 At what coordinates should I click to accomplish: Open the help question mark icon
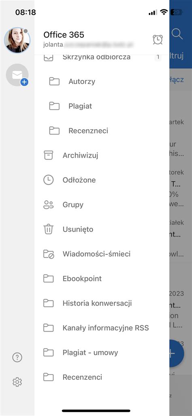17,358
